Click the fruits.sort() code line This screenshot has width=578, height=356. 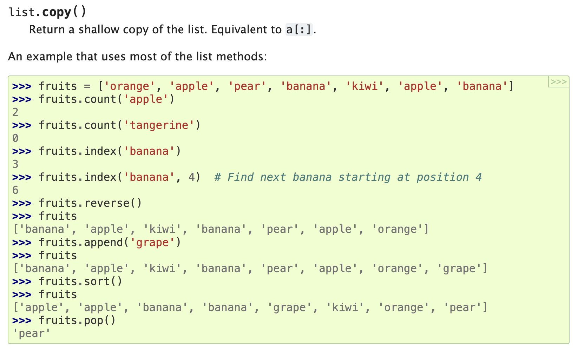(x=80, y=281)
